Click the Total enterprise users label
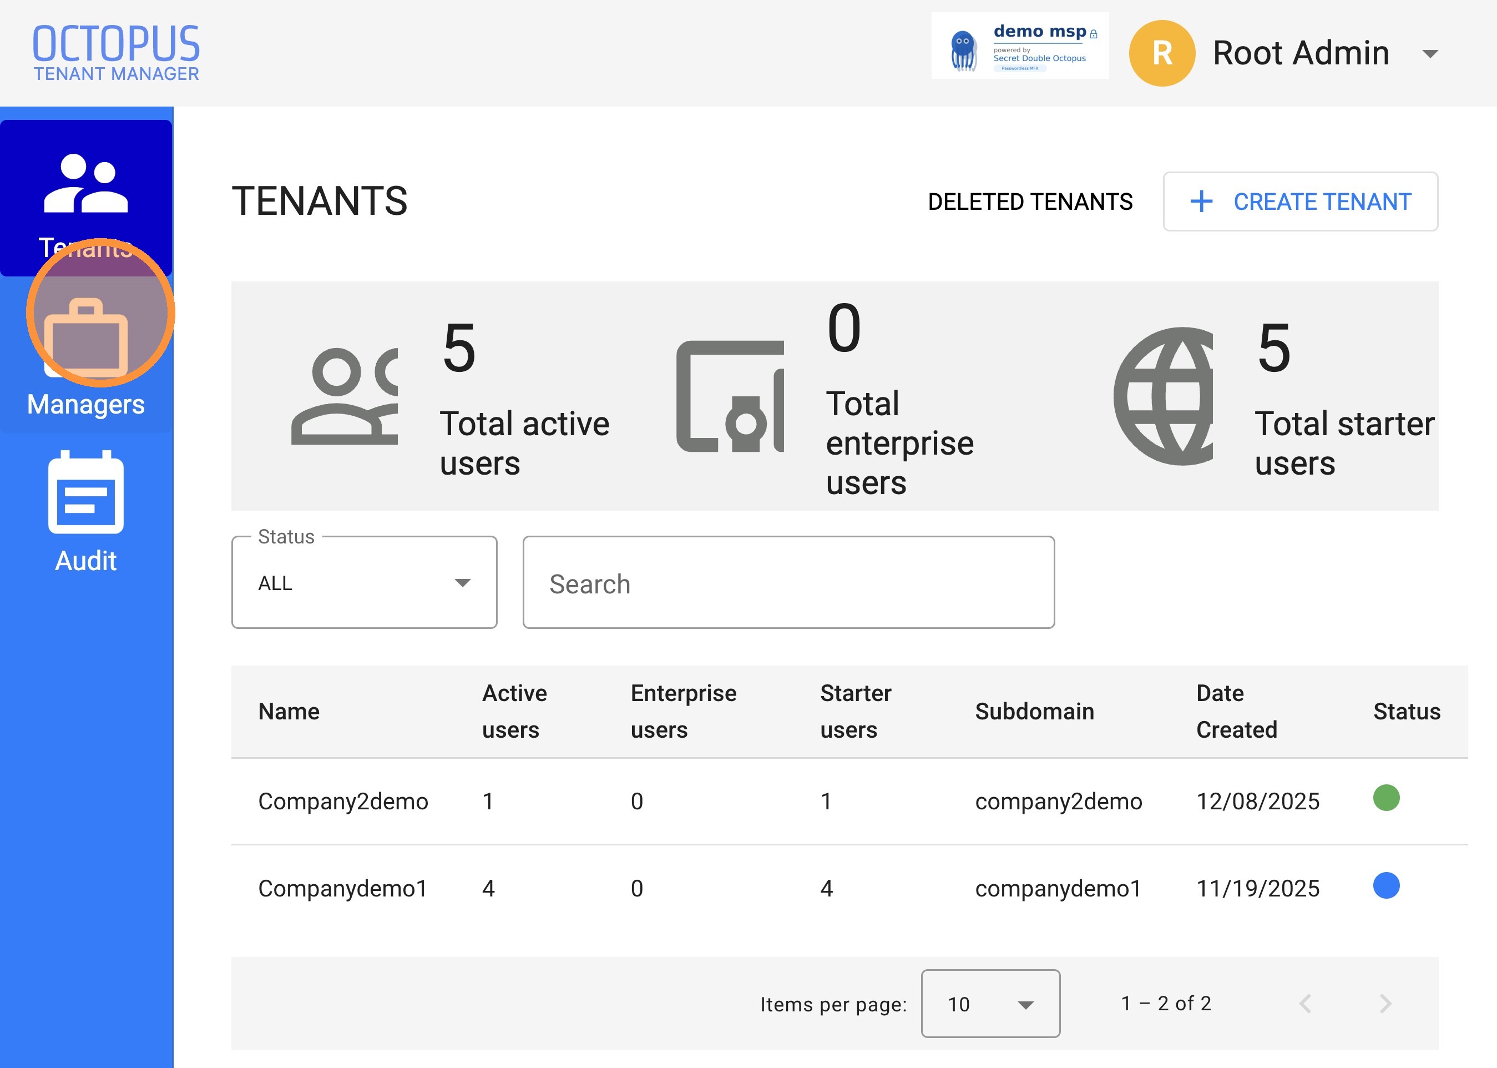 tap(899, 444)
